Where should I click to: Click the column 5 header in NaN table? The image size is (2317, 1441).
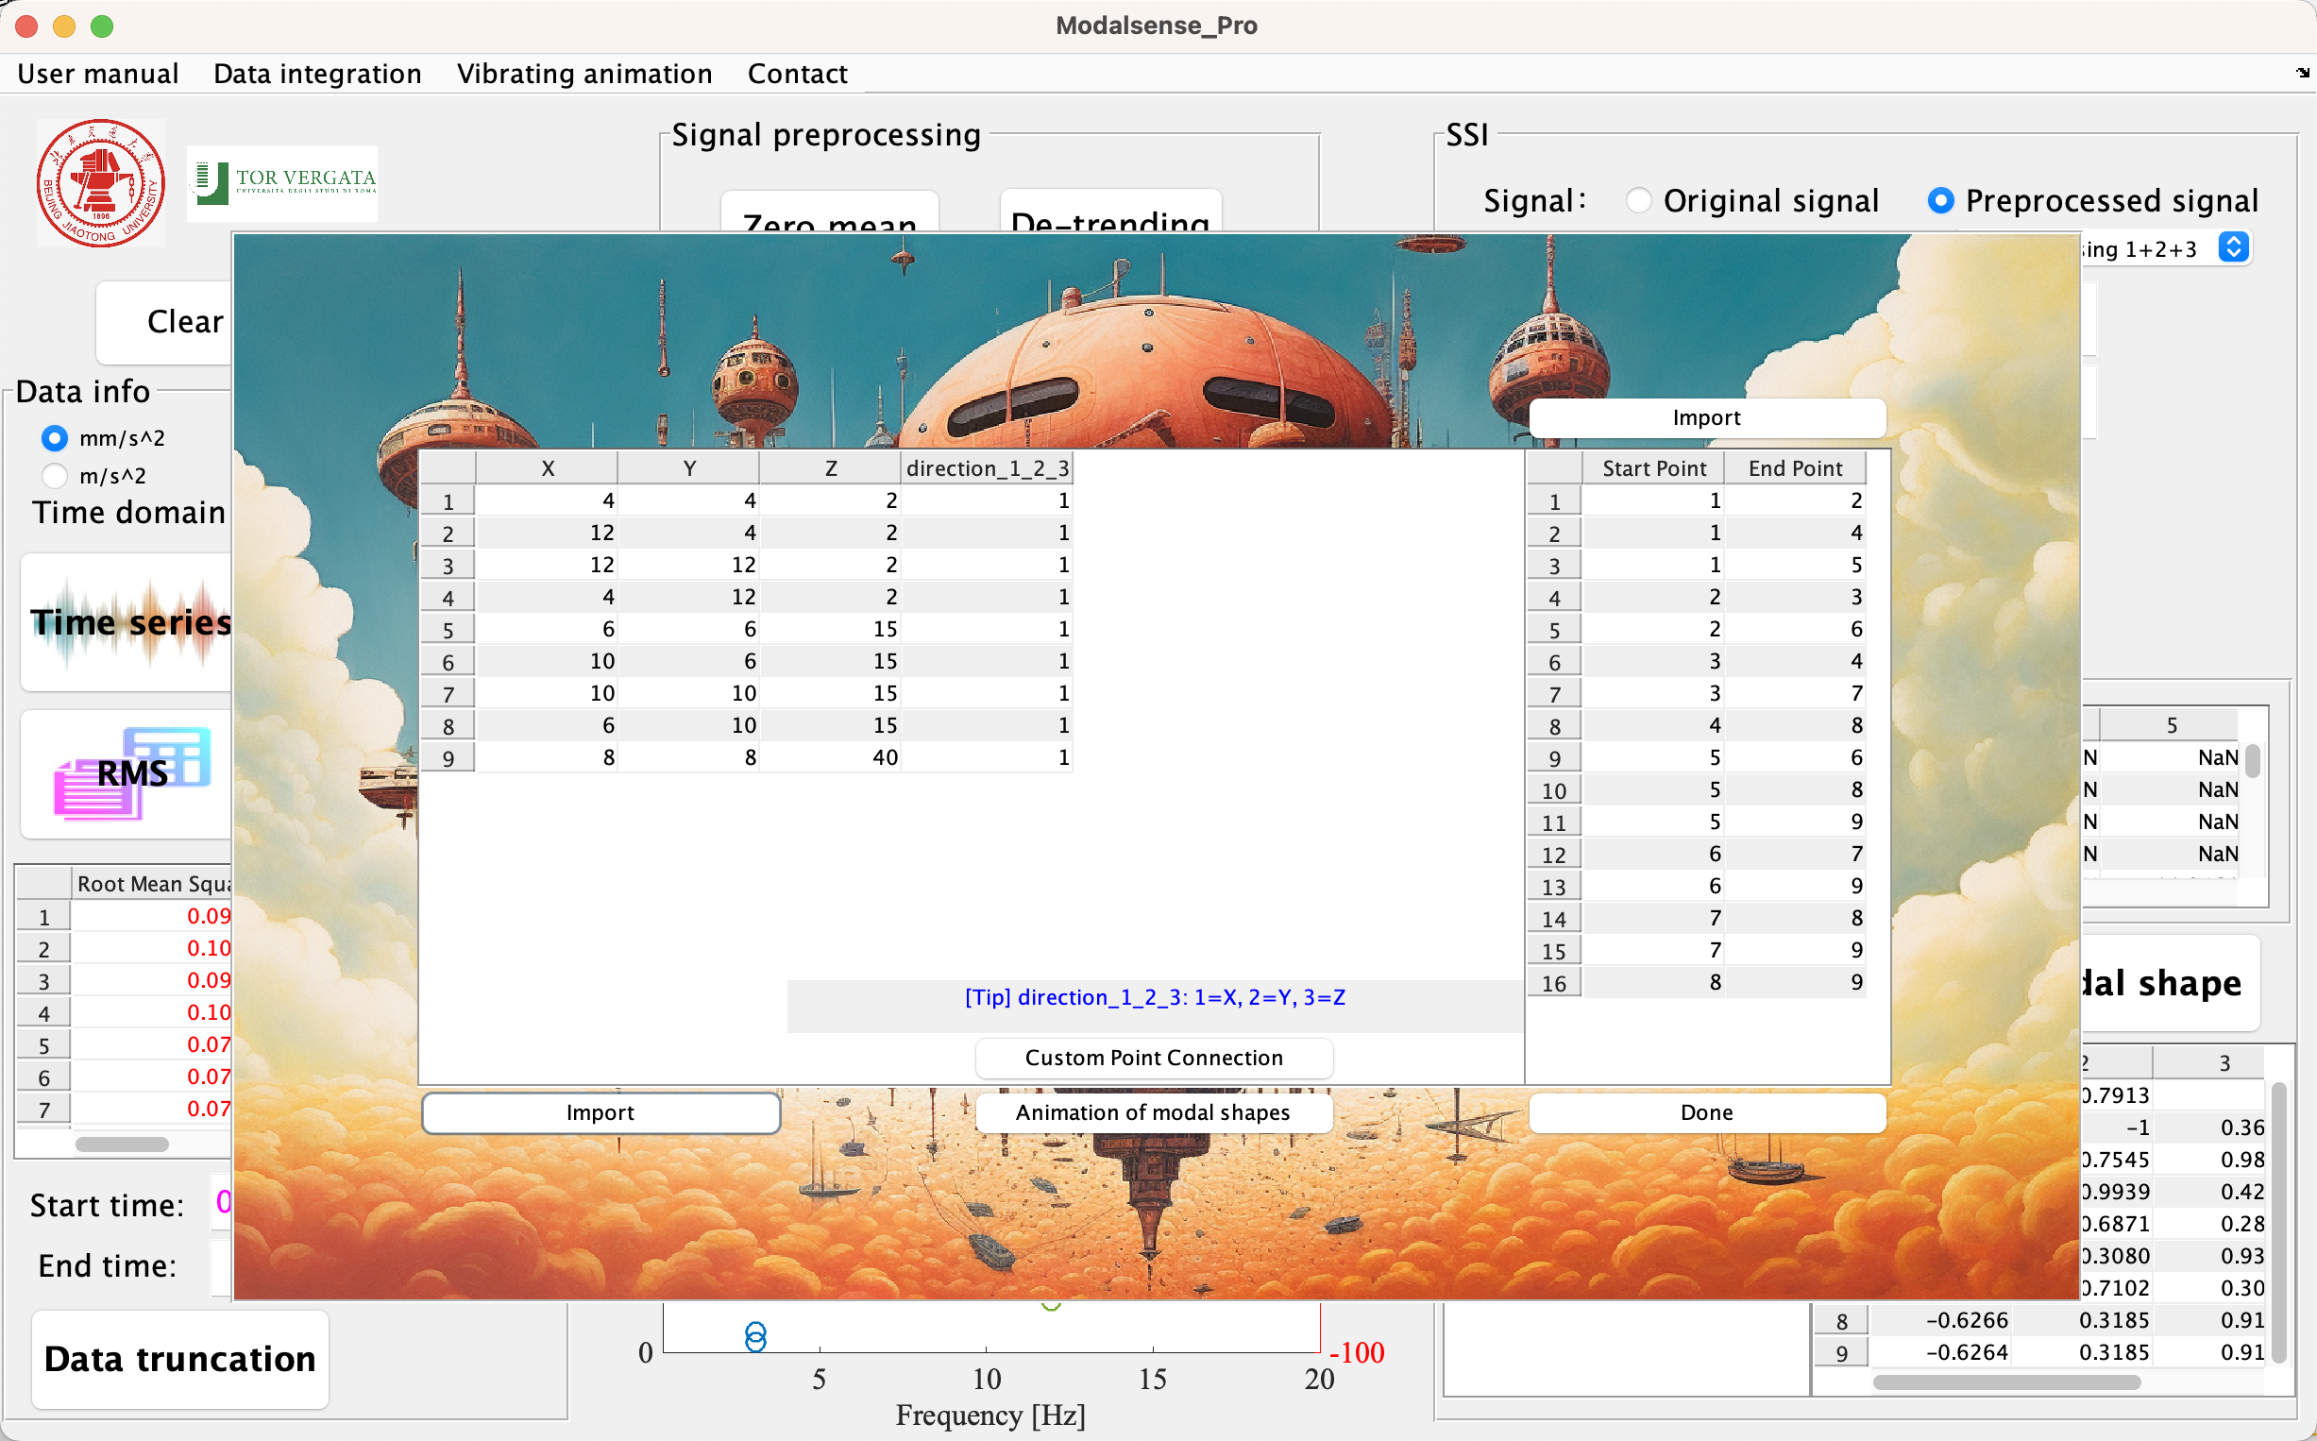2172,724
